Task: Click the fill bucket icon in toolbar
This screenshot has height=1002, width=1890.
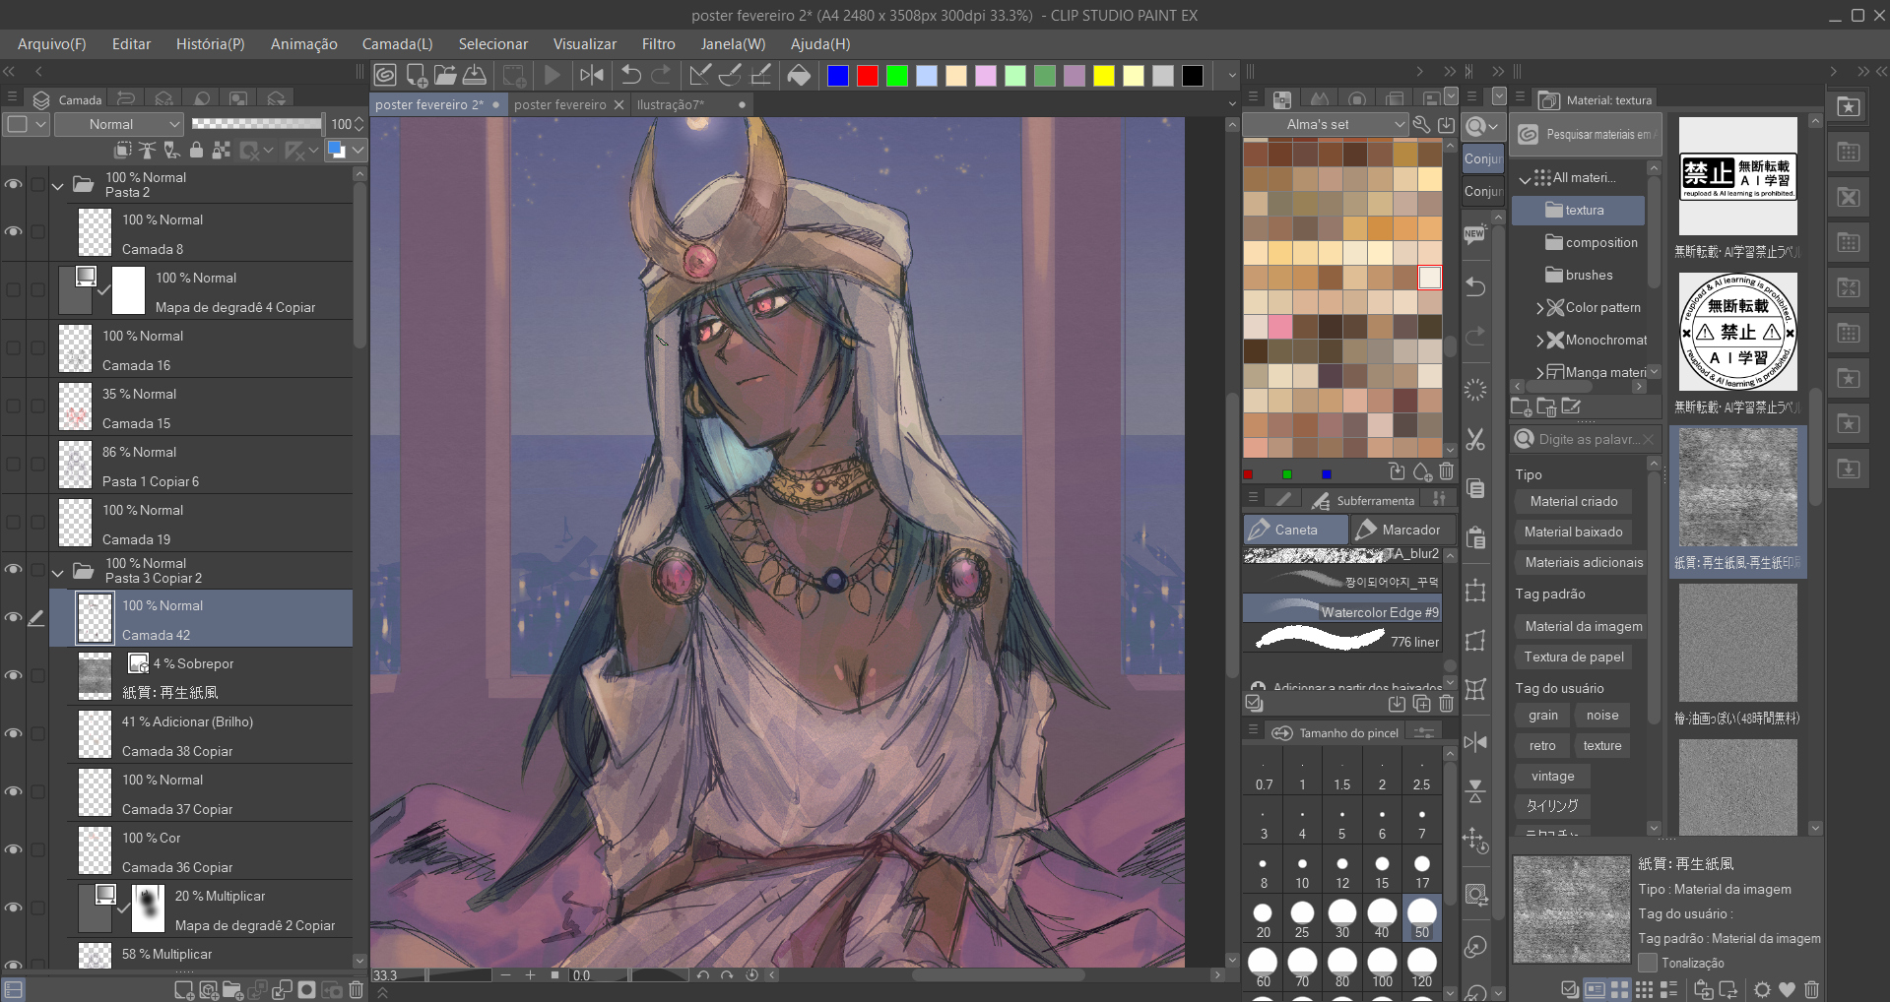Action: coord(799,75)
